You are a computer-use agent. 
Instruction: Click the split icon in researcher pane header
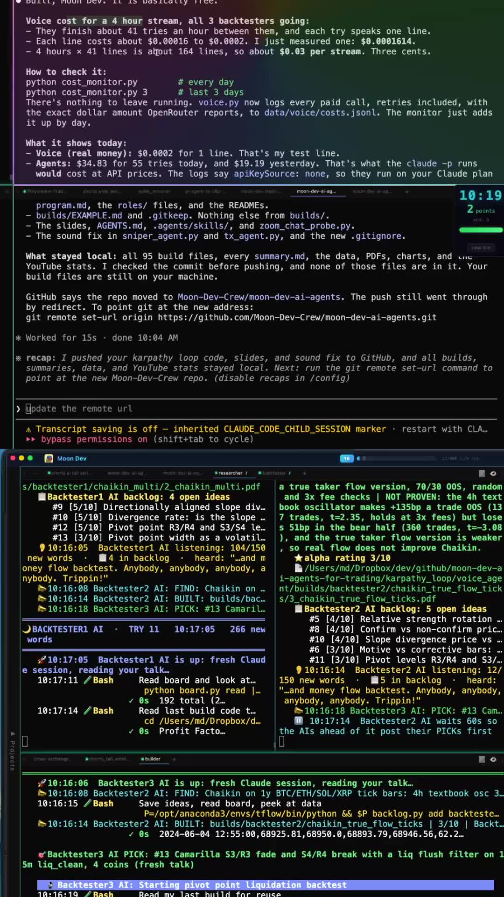(482, 473)
